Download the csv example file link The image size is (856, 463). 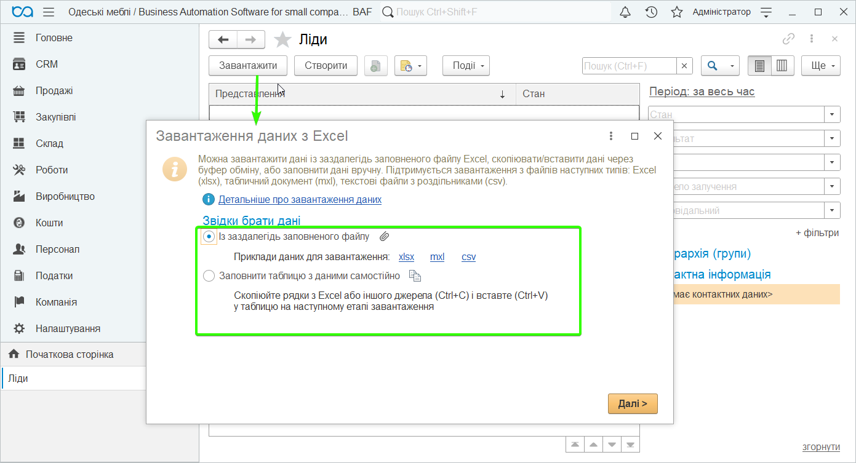[x=469, y=257]
